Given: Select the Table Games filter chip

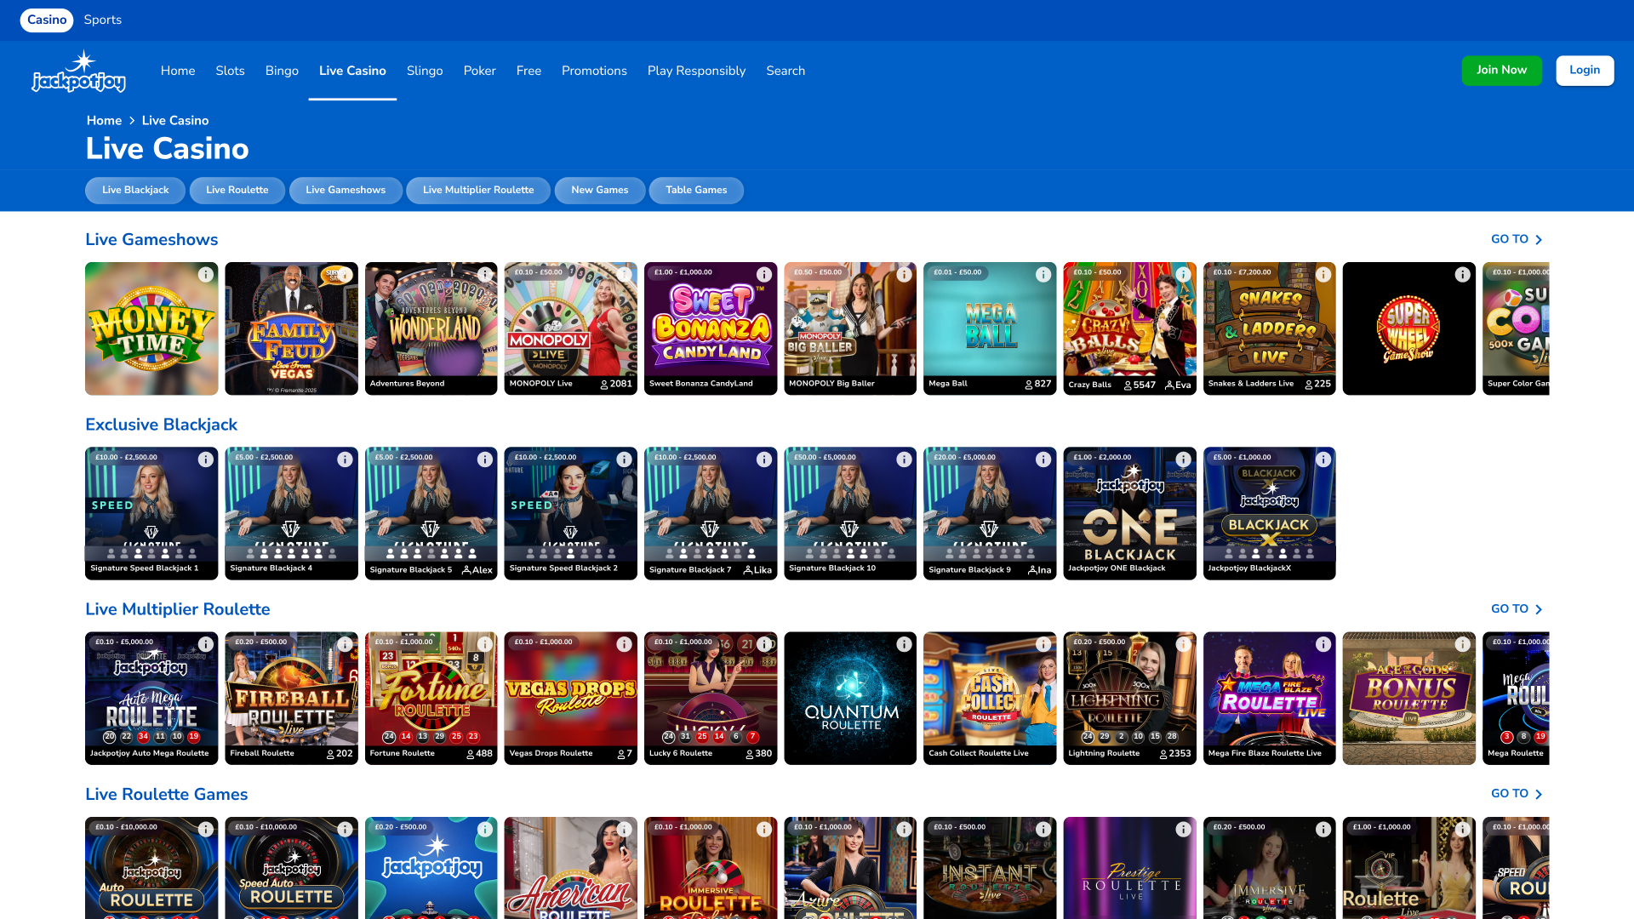Looking at the screenshot, I should [696, 190].
